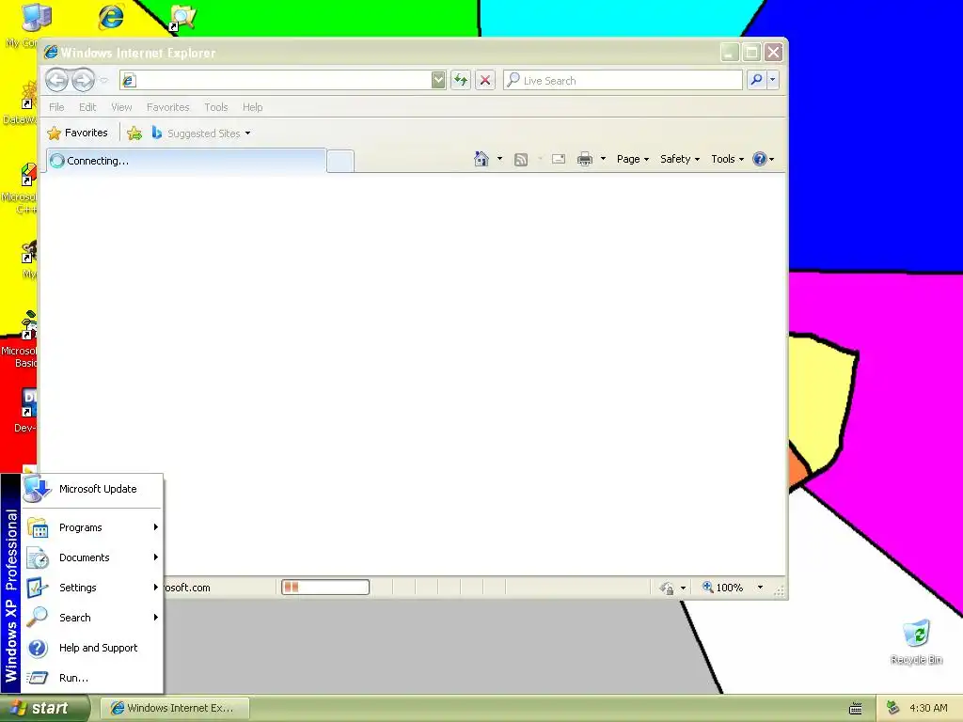Open the recent pages dropdown arrow
The width and height of the screenshot is (963, 722).
103,81
